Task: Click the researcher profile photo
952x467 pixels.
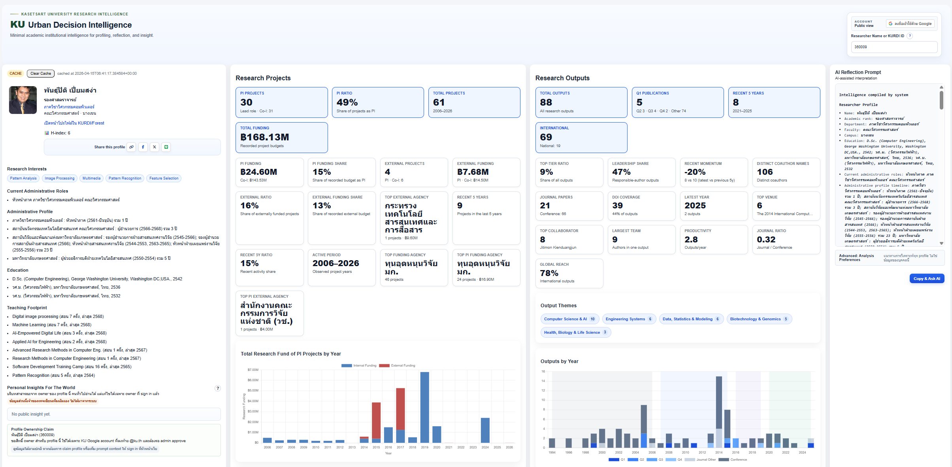Action: (x=23, y=100)
